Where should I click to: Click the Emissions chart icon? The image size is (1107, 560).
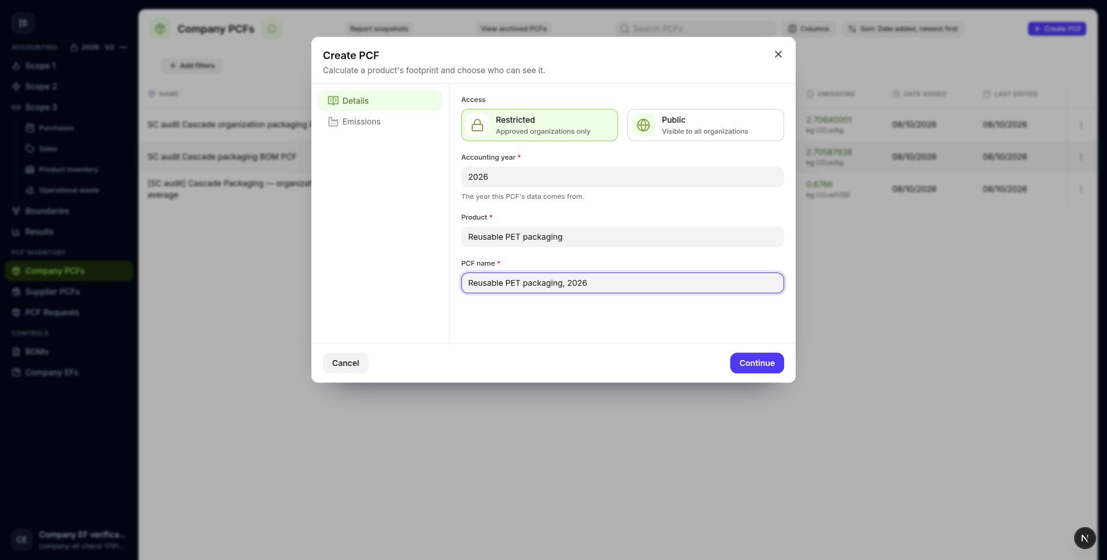tap(333, 122)
